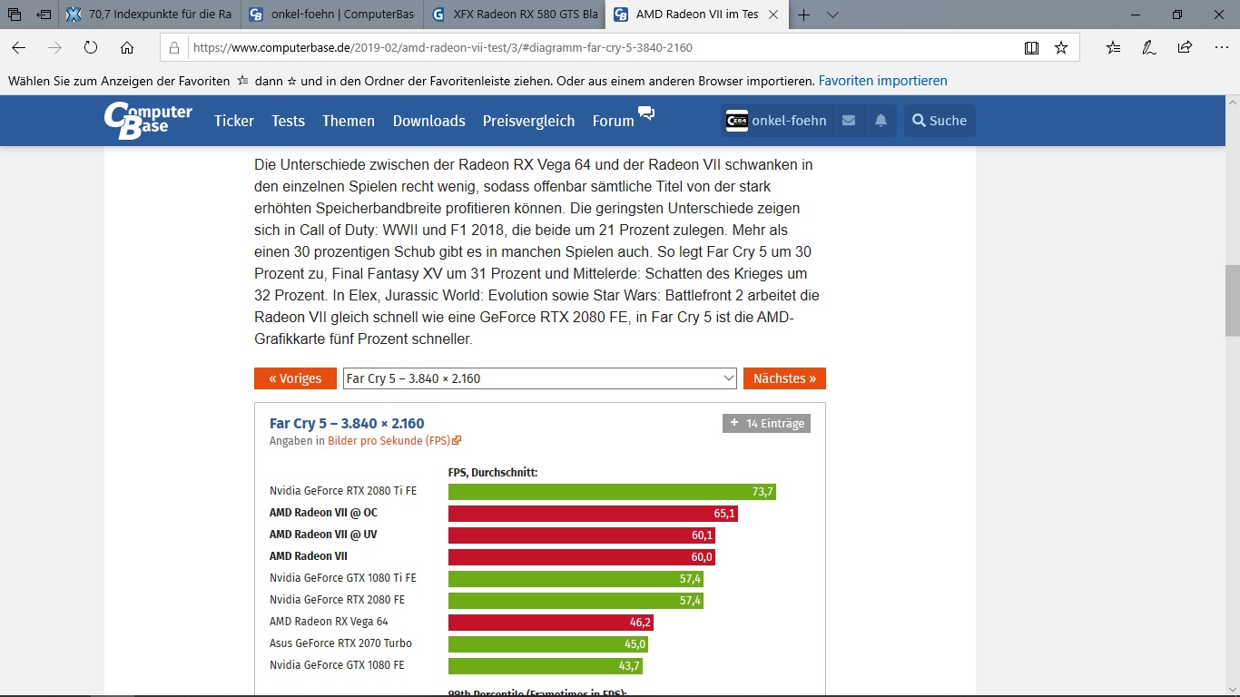Close the AMD Radeon VII tab

[773, 15]
